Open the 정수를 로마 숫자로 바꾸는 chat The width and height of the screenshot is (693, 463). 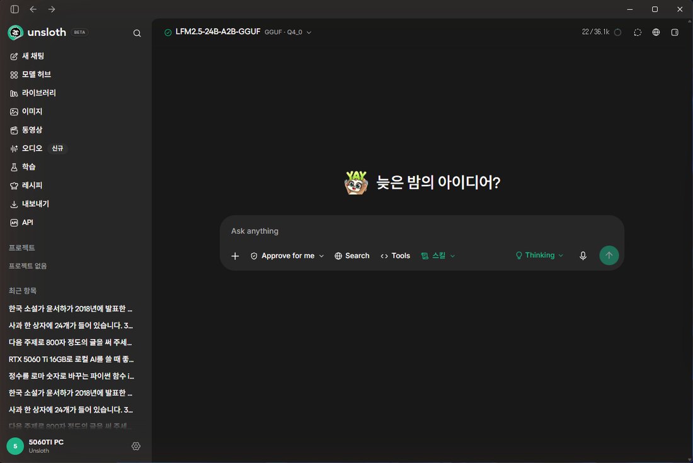tap(73, 376)
